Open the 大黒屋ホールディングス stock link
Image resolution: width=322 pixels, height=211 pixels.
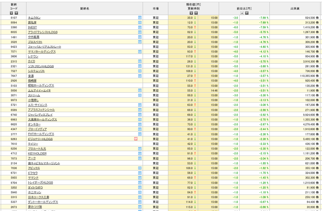coord(42,119)
